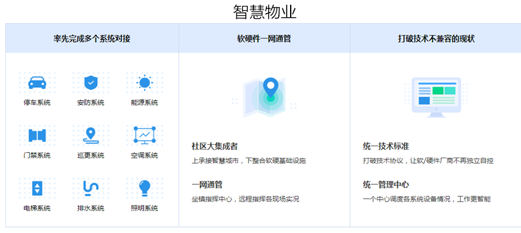
Task: Select the shield icon for 安防系统
Action: click(91, 82)
